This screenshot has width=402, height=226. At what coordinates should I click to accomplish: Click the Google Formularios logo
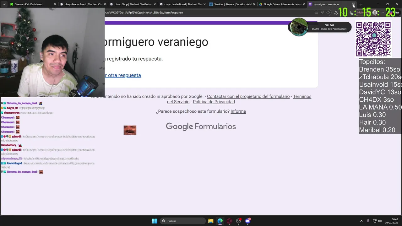pyautogui.click(x=201, y=126)
